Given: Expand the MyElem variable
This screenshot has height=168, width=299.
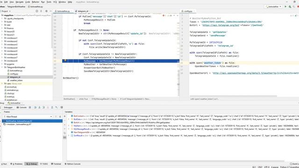Looking at the screenshot, I should click(69, 126).
